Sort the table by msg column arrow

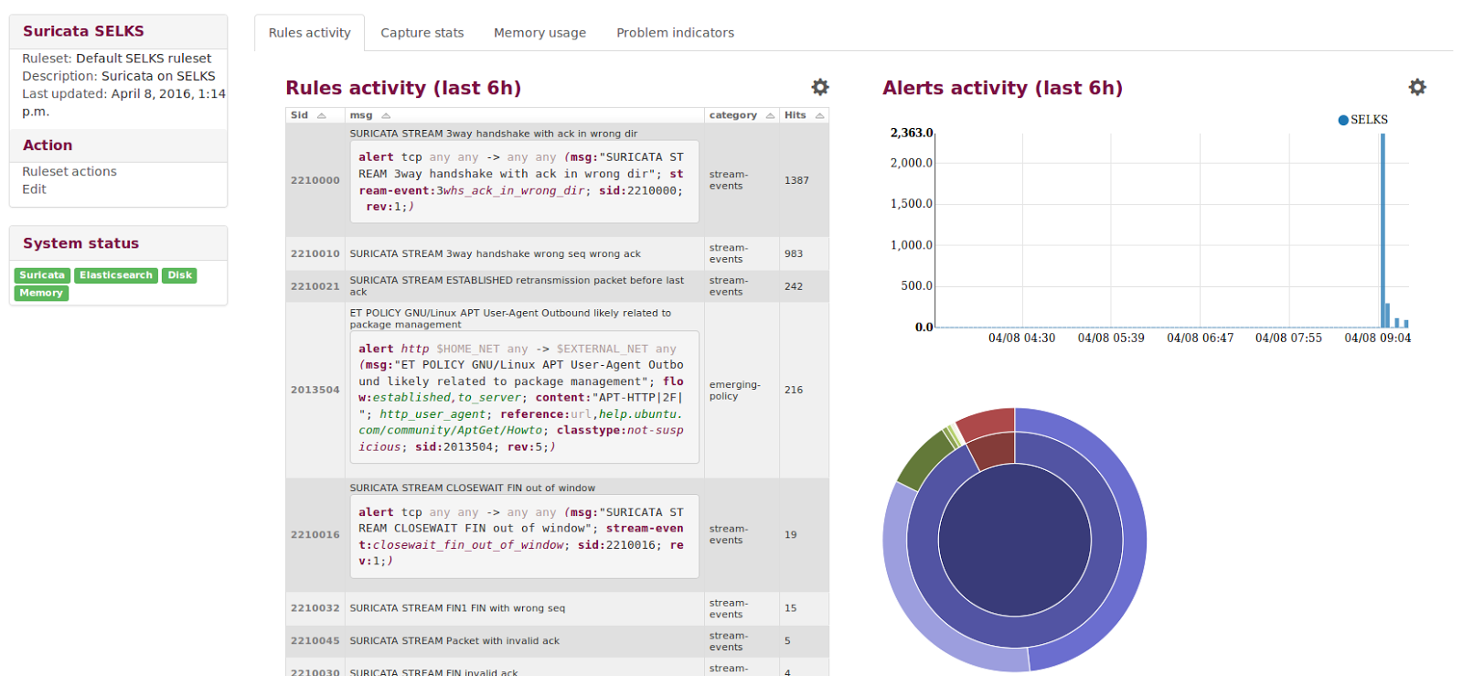tap(386, 115)
